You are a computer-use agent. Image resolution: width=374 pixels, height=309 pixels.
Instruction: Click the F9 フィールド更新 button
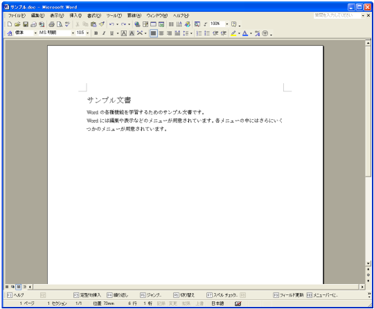click(x=288, y=295)
